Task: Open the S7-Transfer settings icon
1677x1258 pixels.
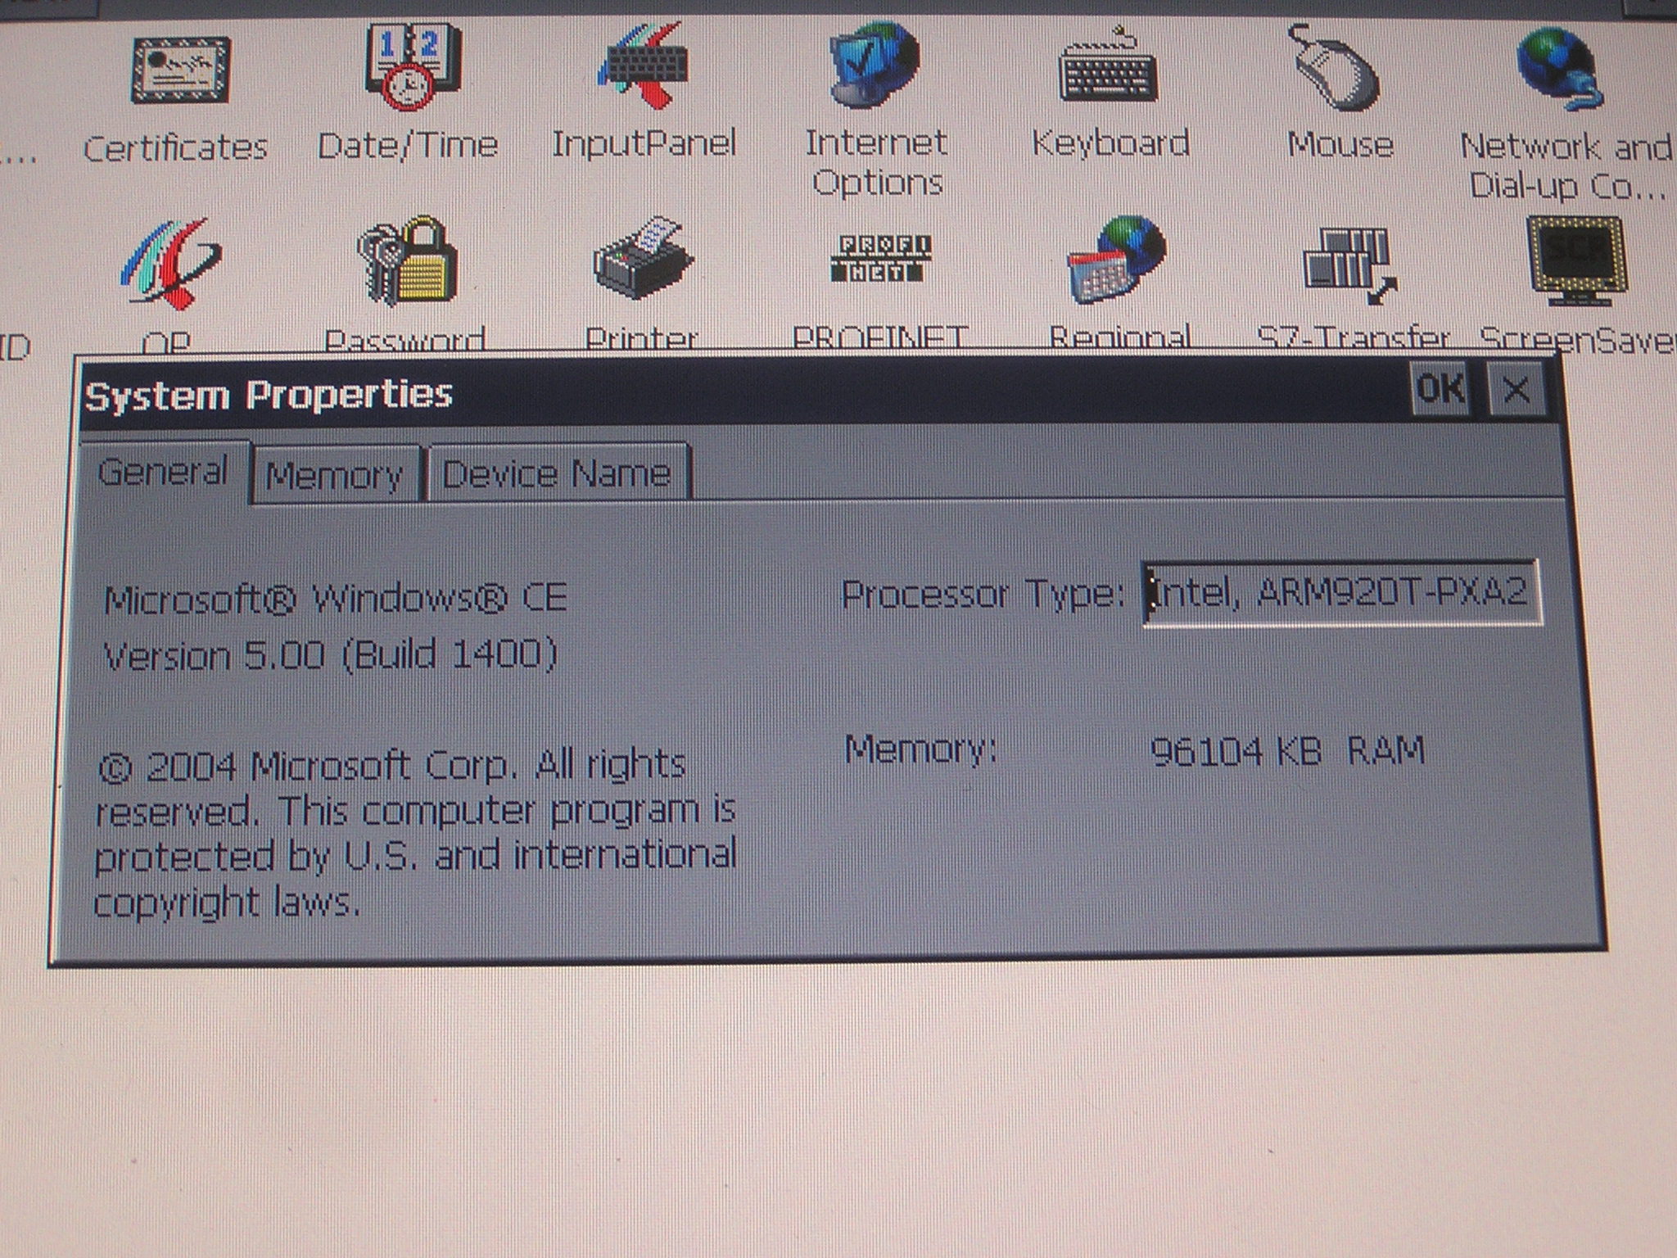Action: (x=1349, y=264)
